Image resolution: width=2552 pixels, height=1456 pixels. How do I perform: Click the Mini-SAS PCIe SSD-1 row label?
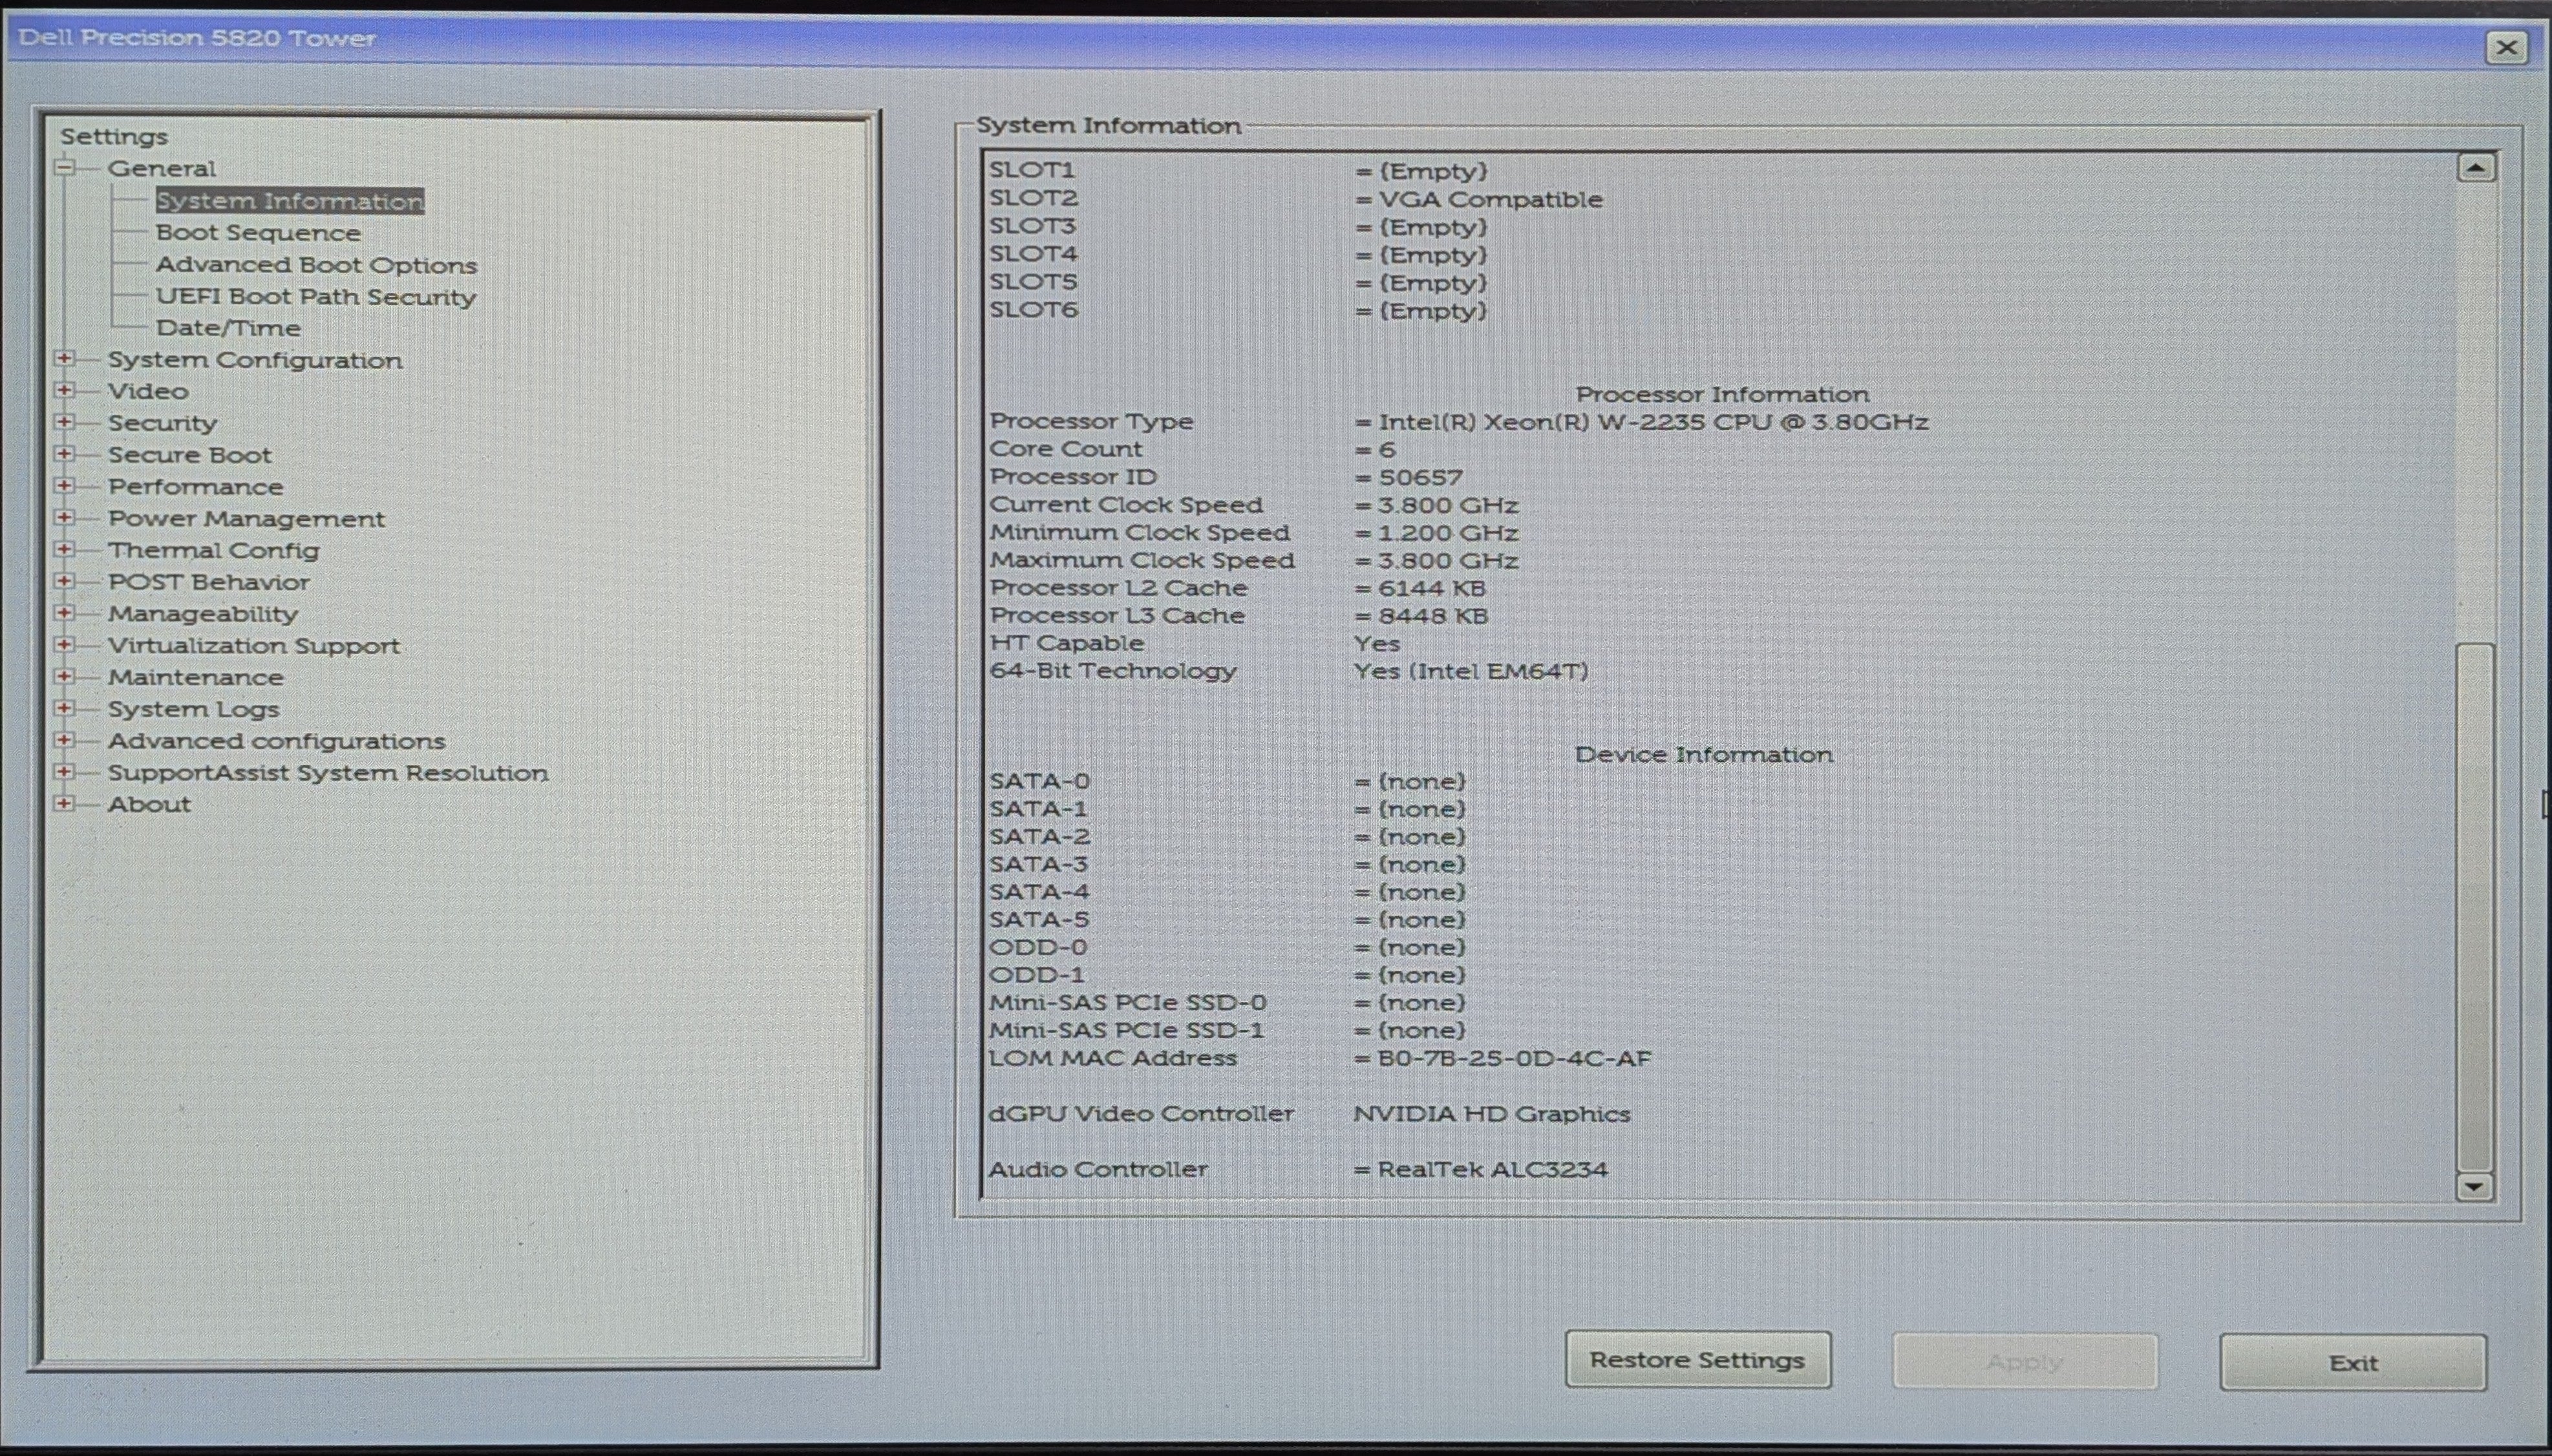[x=1127, y=1030]
